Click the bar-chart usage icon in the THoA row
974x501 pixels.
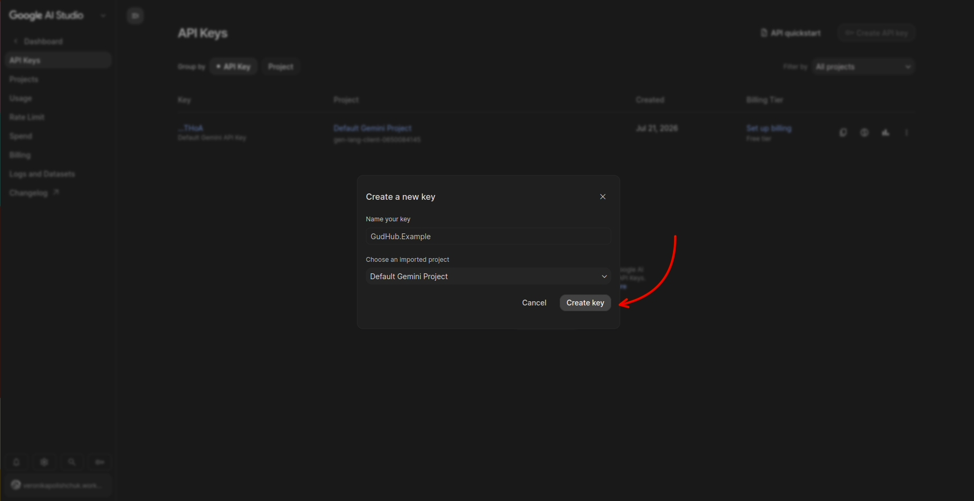(x=886, y=132)
